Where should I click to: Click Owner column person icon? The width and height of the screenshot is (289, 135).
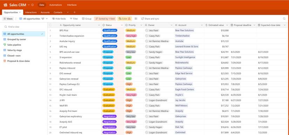(146, 25)
